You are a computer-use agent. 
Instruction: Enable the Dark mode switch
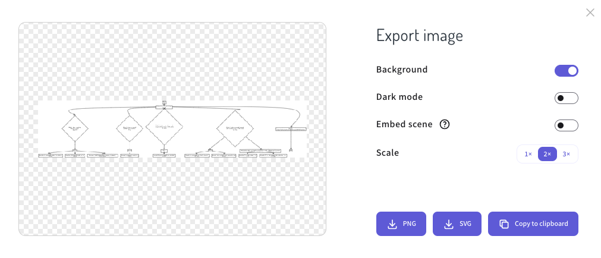[x=566, y=98]
